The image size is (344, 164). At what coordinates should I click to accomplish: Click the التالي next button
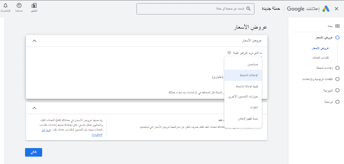pyautogui.click(x=34, y=152)
